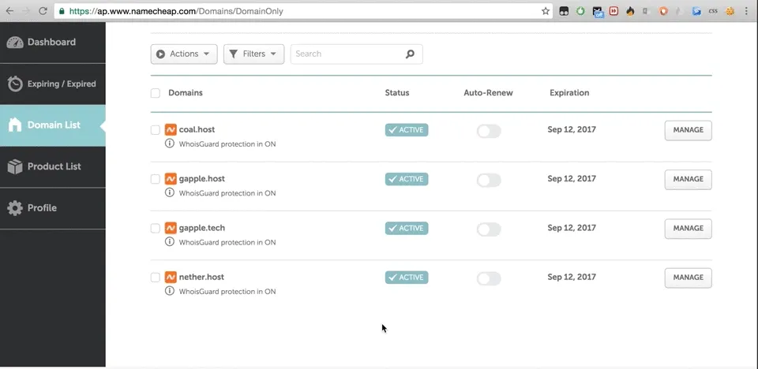
Task: Click ACTIVE status badge for gapple.tech
Action: click(x=407, y=229)
